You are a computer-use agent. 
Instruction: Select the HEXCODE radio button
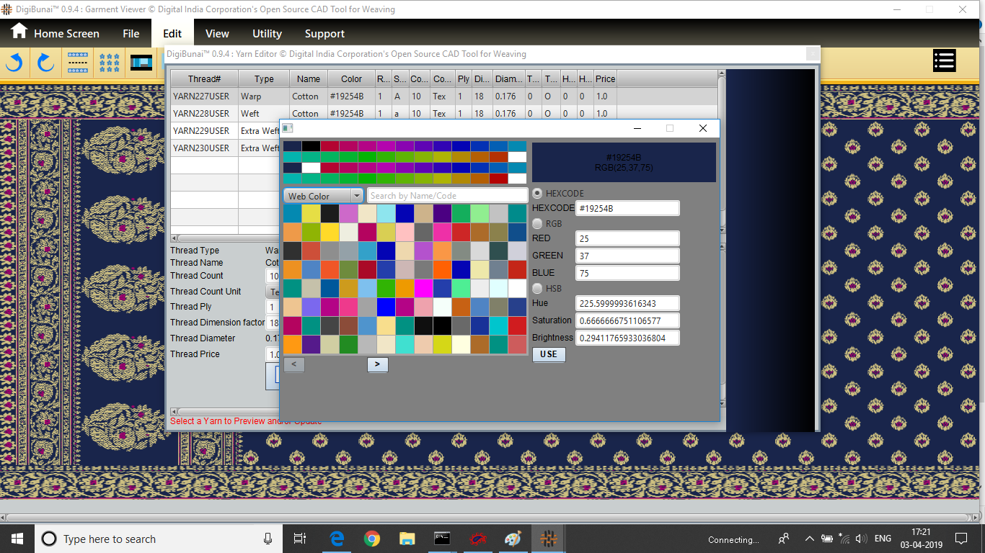click(538, 194)
